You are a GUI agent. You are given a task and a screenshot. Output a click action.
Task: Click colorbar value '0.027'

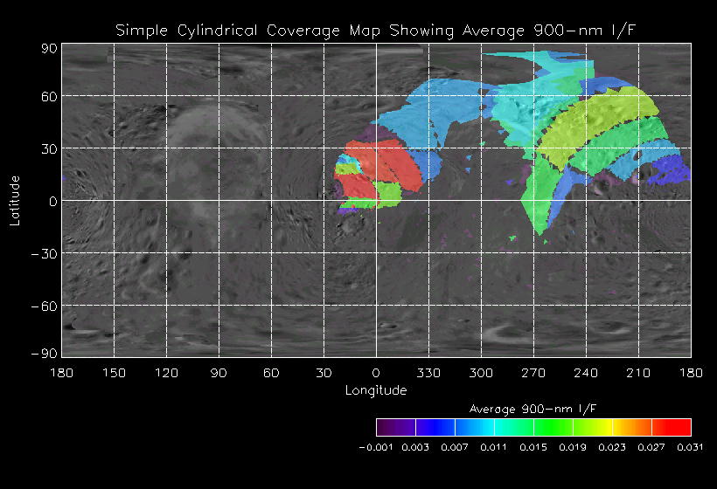coord(651,447)
